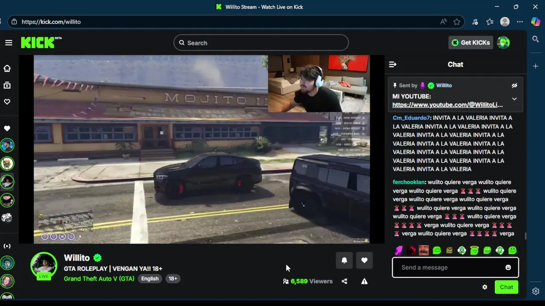545x306 pixels.
Task: Collapse chat panel with arrow icon
Action: pos(393,65)
